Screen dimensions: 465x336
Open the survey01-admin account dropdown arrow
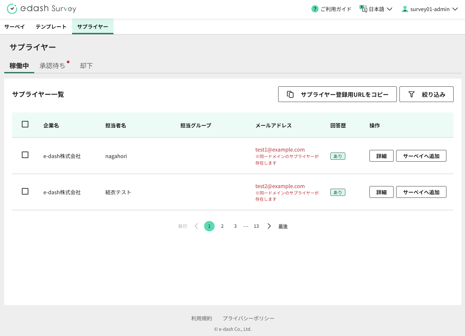click(x=455, y=9)
